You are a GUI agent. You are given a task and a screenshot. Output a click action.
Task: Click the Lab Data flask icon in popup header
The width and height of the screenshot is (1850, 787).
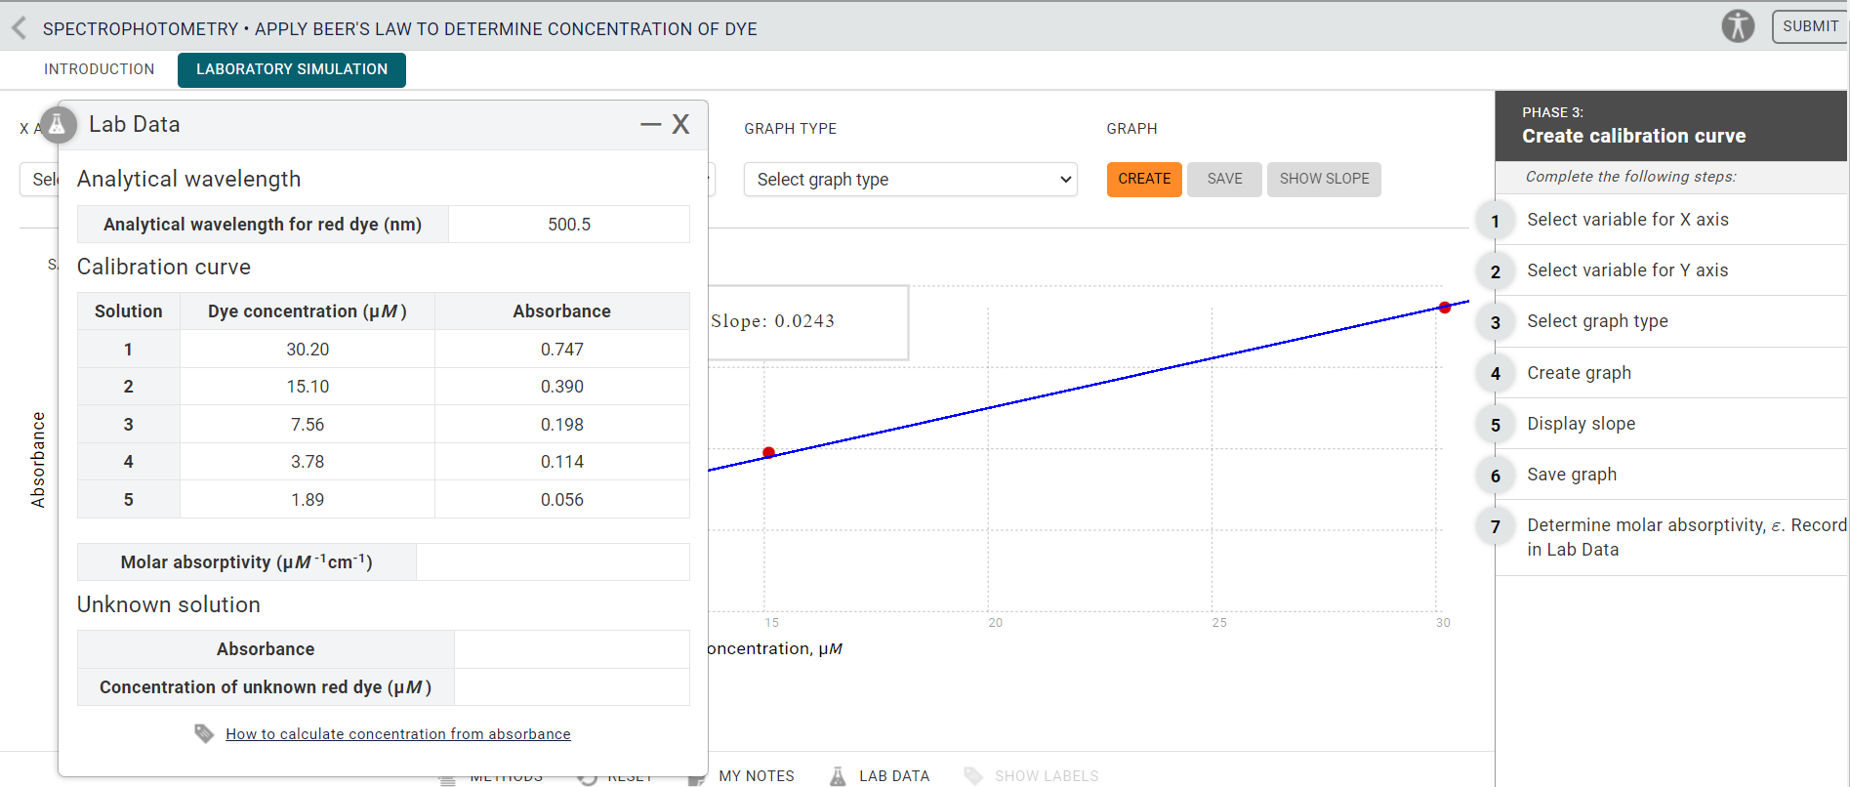58,125
